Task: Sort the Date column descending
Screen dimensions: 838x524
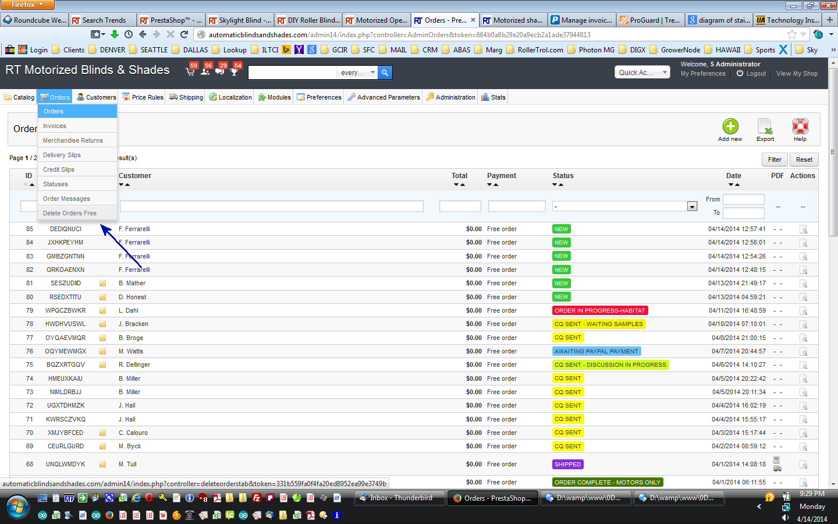Action: pyautogui.click(x=731, y=185)
